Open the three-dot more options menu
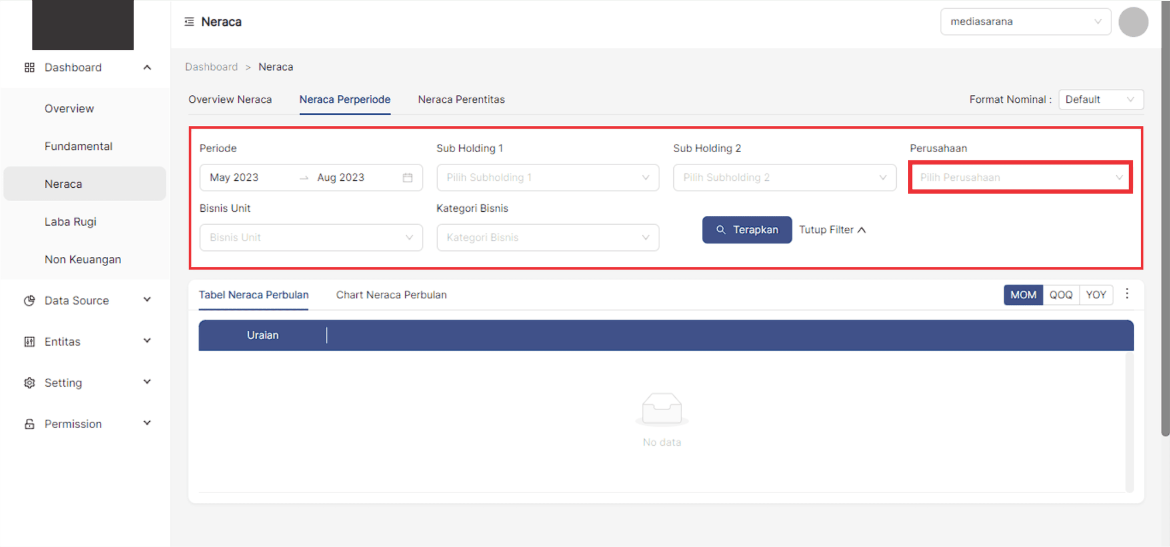The image size is (1170, 547). pos(1127,294)
